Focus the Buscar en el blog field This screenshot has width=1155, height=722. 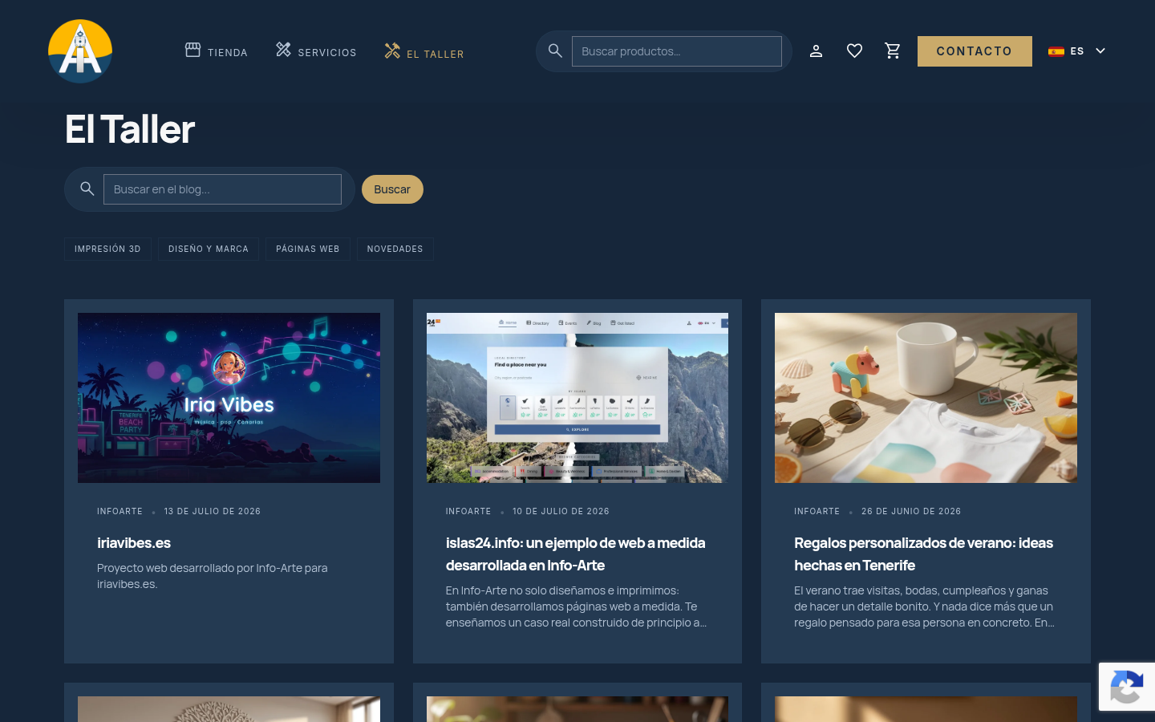(222, 189)
